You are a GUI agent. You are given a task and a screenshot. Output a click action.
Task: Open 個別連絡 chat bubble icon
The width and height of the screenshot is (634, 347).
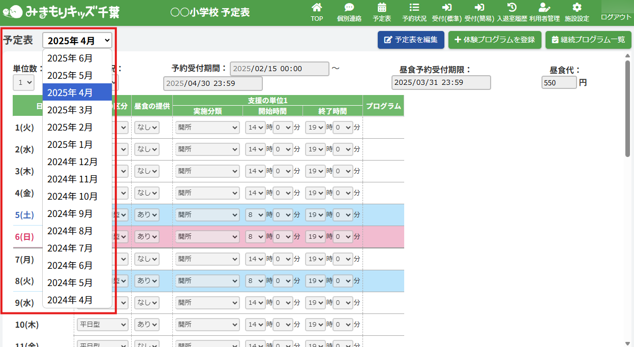point(349,8)
